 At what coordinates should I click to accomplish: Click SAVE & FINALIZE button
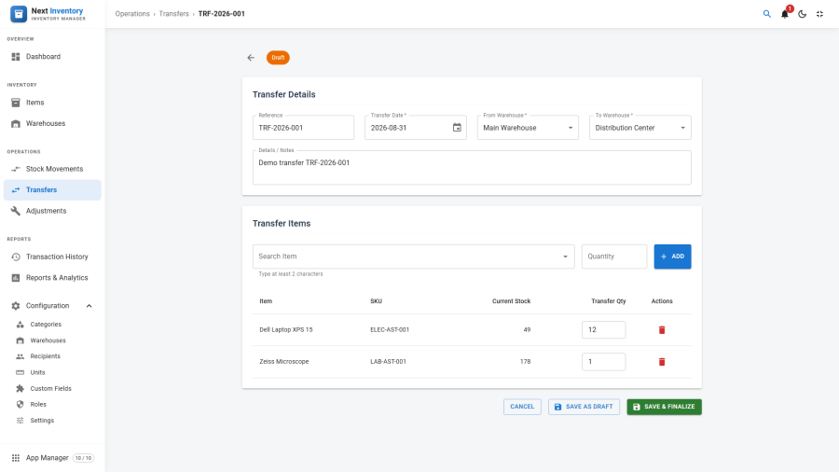pos(664,407)
